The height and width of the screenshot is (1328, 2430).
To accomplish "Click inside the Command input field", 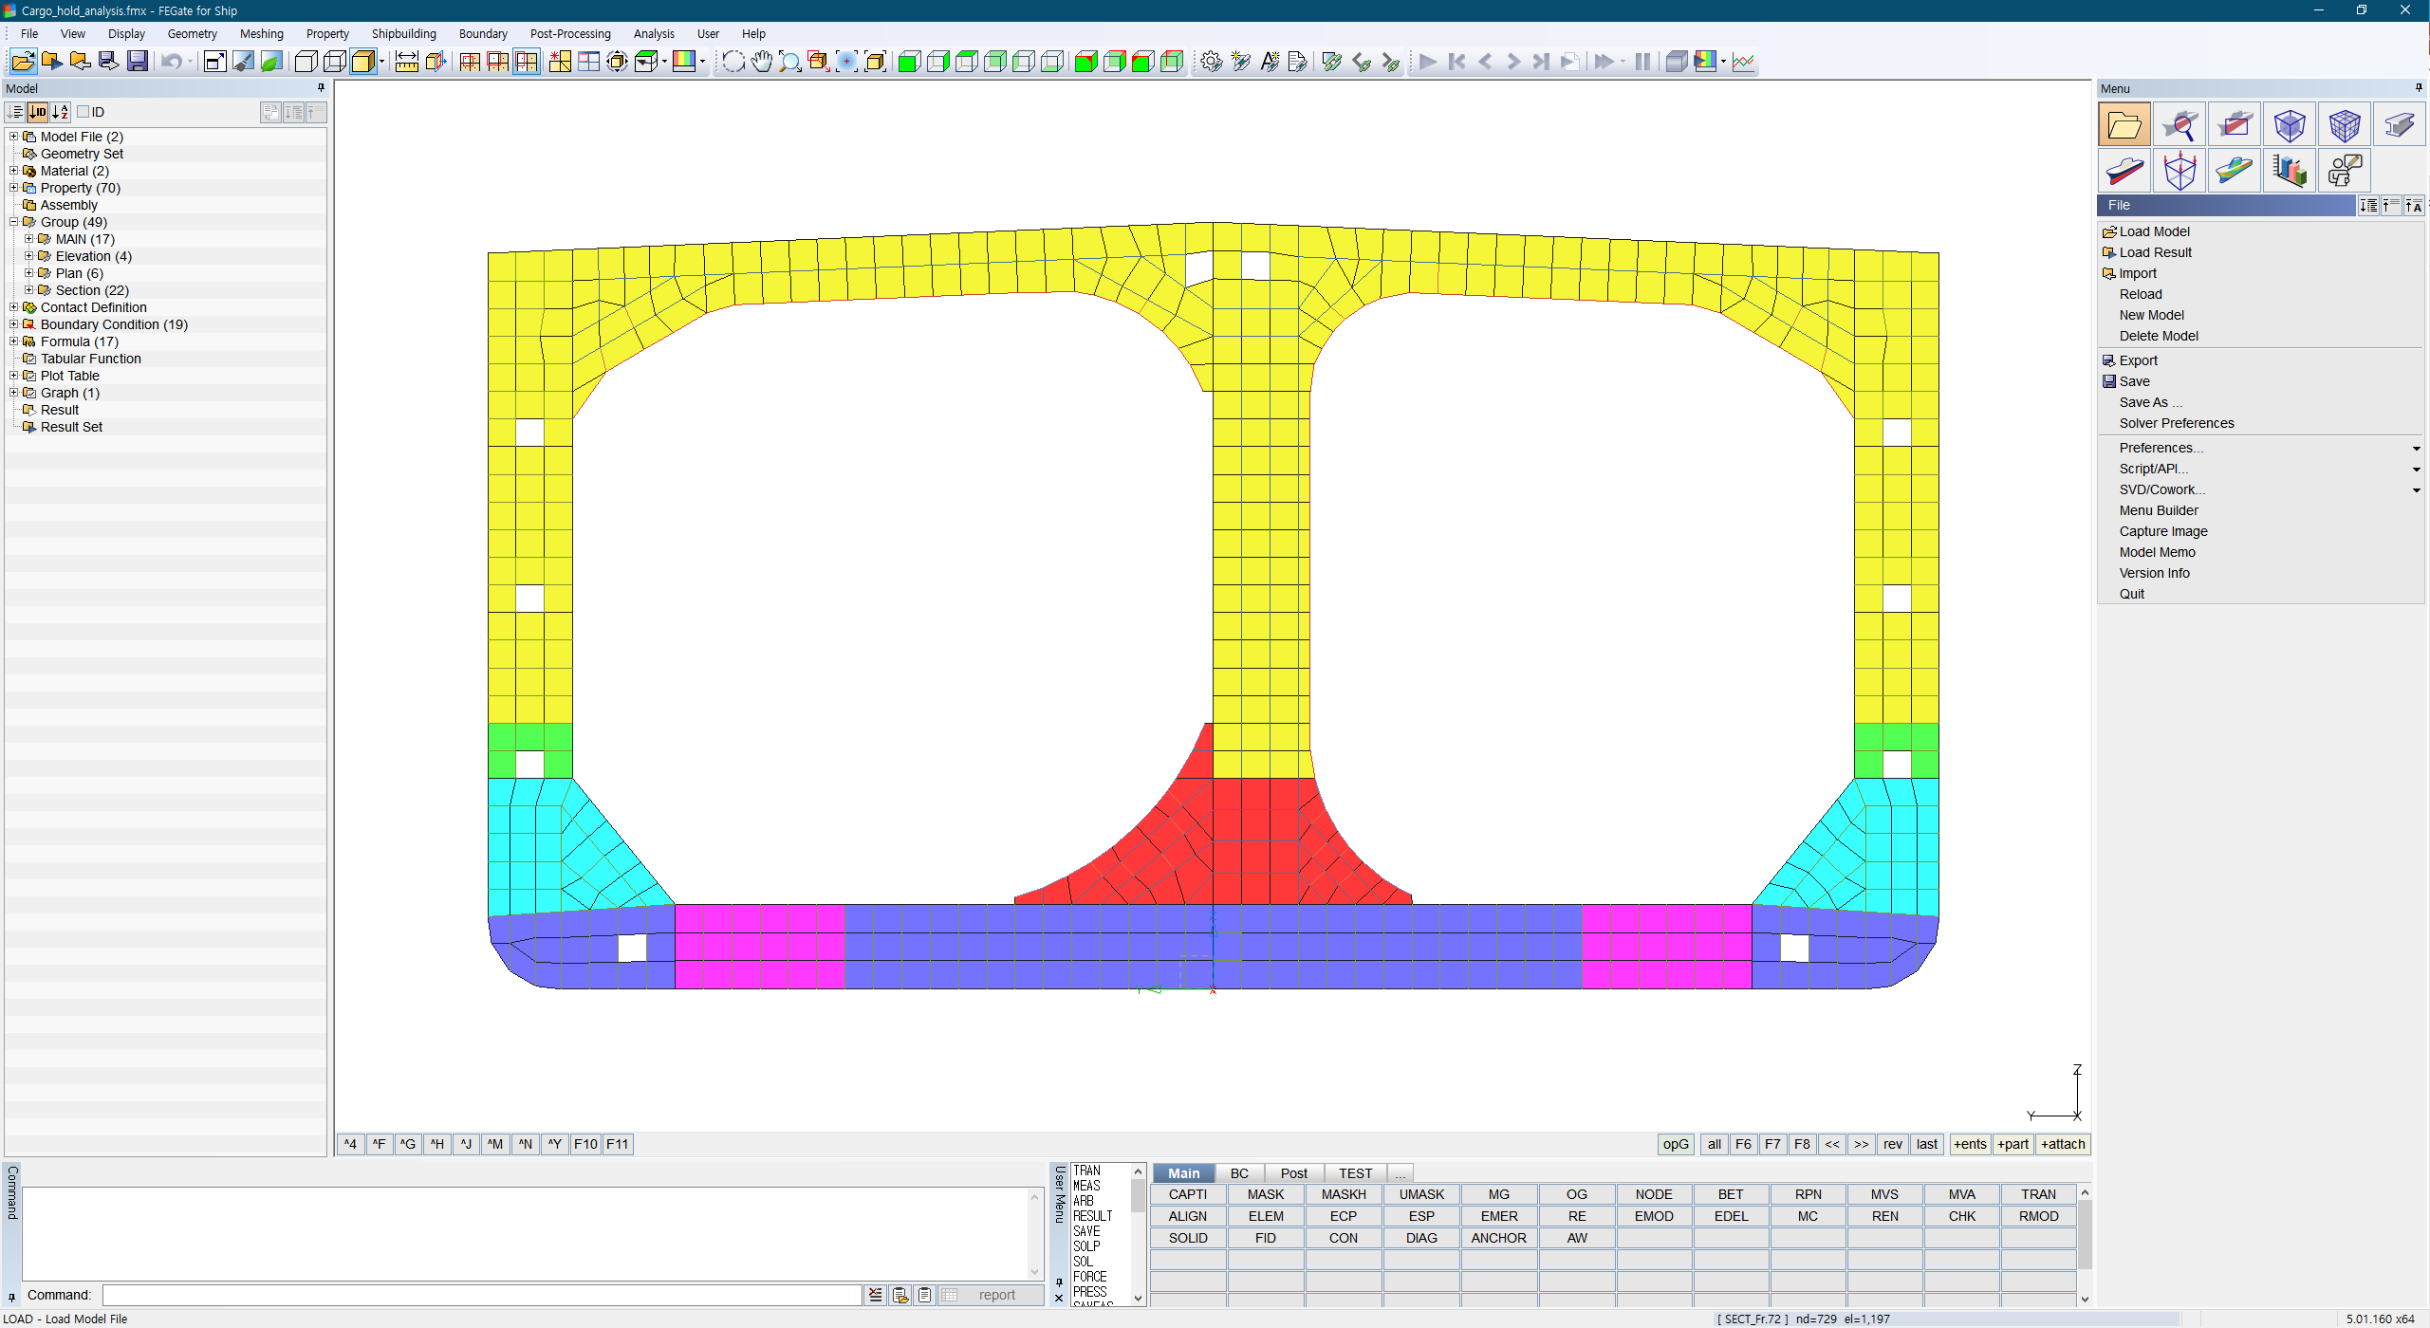I will (482, 1295).
